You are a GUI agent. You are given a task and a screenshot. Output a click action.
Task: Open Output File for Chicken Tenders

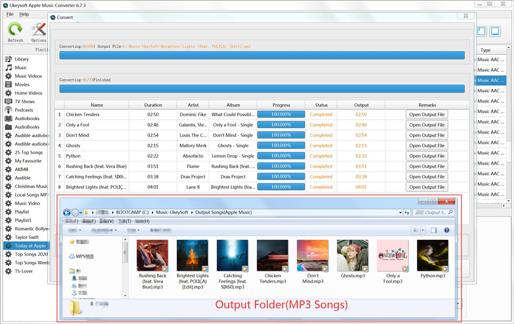pos(427,115)
